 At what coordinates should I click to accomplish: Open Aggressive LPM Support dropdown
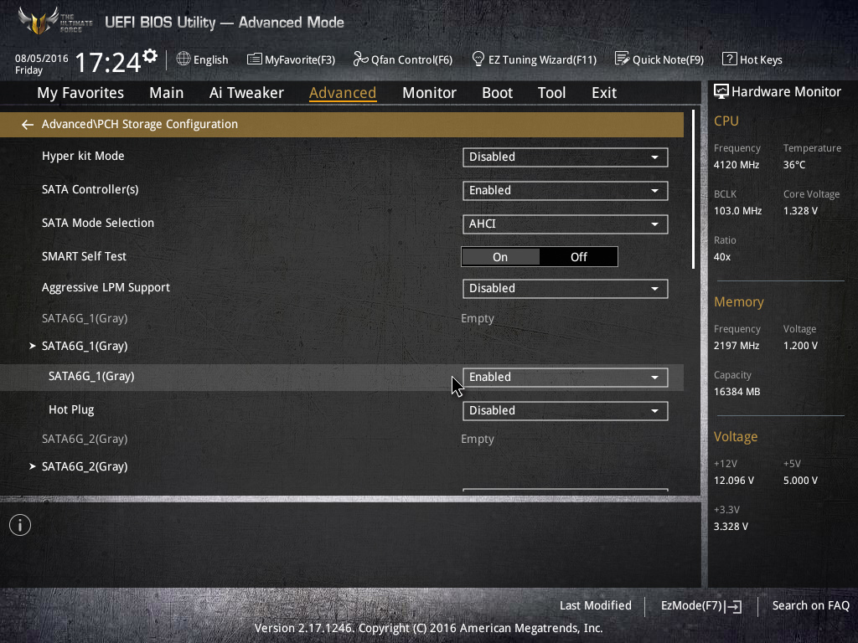tap(566, 289)
